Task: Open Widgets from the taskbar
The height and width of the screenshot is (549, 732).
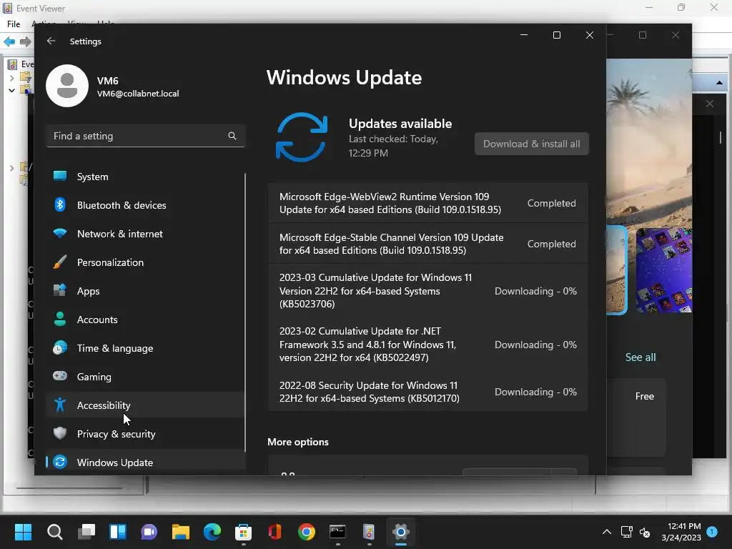Action: click(118, 532)
